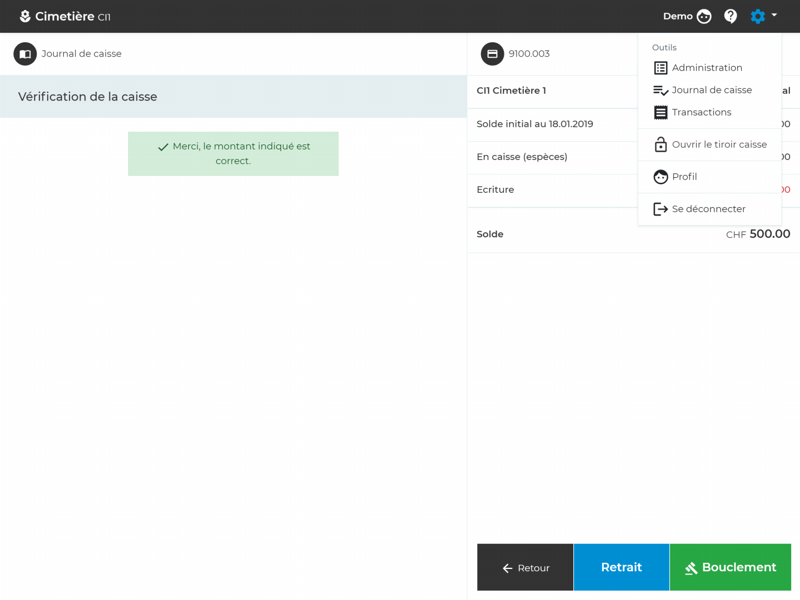Open Profil from the dropdown menu
The height and width of the screenshot is (600, 800).
(x=684, y=177)
